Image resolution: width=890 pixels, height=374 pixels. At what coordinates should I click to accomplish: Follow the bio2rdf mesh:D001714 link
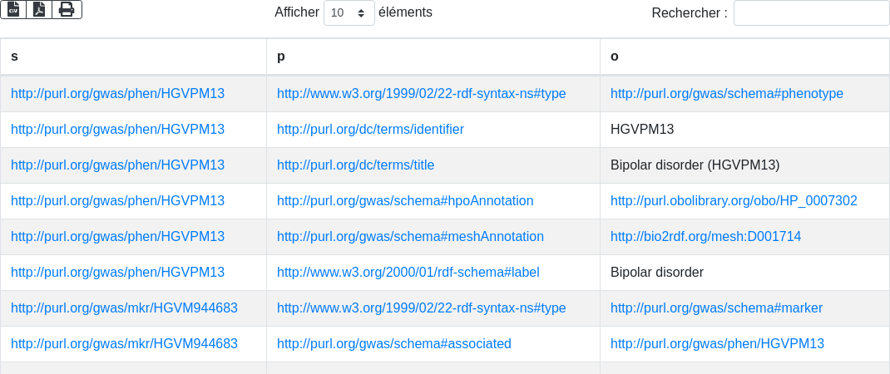(705, 237)
